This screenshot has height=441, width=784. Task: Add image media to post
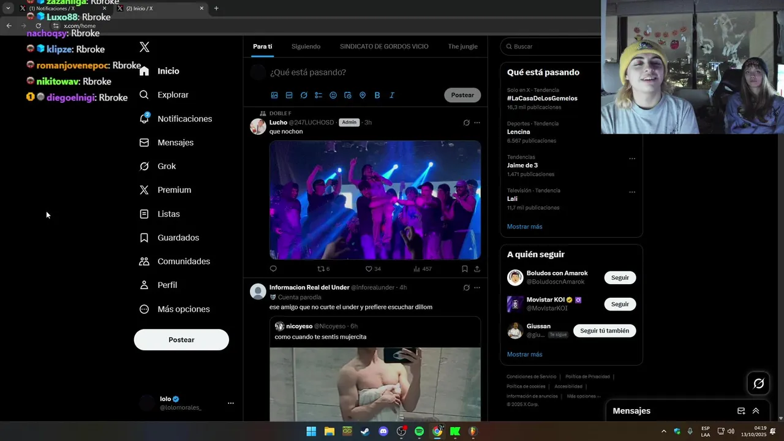[x=274, y=96]
